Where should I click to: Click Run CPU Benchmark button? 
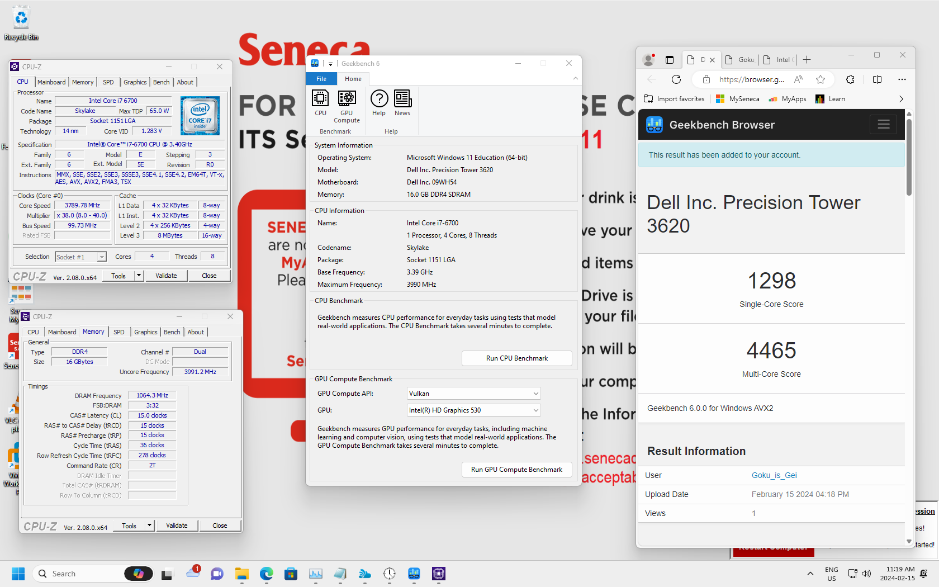point(517,358)
